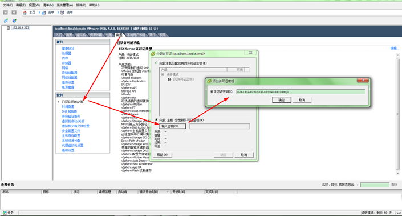
Task: Open the 文件(F) menu
Action: pyautogui.click(x=7, y=5)
